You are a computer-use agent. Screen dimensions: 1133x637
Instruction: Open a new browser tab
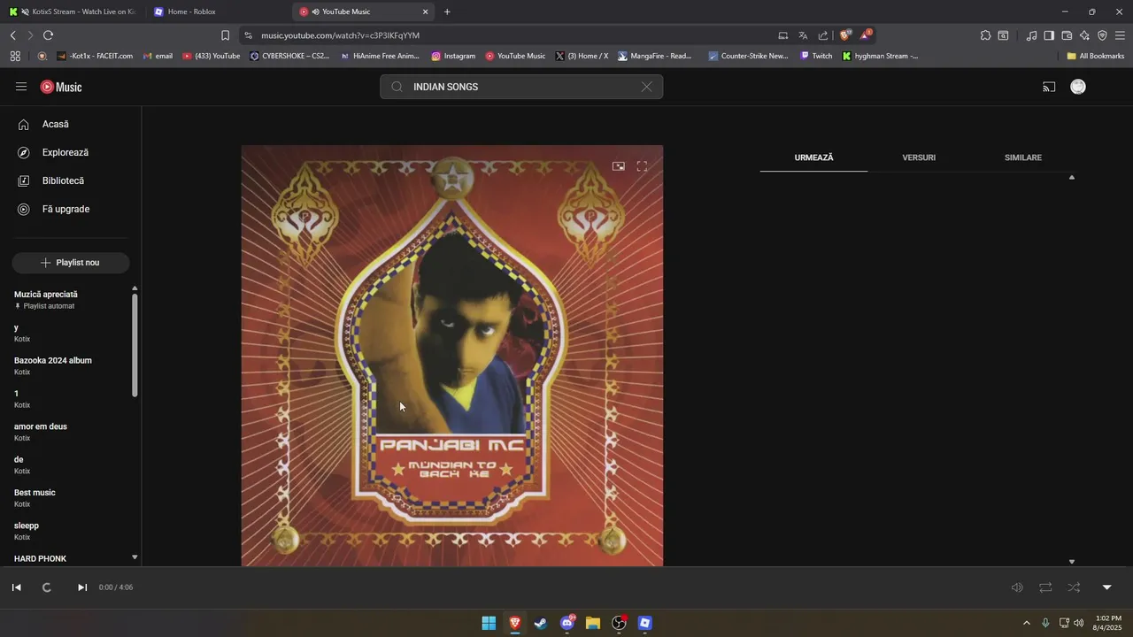click(x=447, y=12)
